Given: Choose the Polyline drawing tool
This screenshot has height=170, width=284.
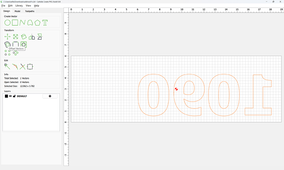Looking at the screenshot, I should coord(23,22).
